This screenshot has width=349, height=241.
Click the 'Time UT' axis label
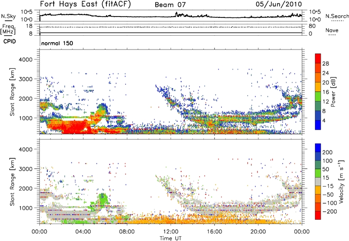pyautogui.click(x=171, y=238)
